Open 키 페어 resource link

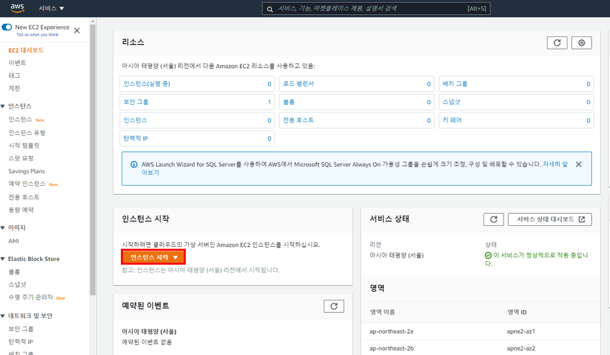click(452, 120)
